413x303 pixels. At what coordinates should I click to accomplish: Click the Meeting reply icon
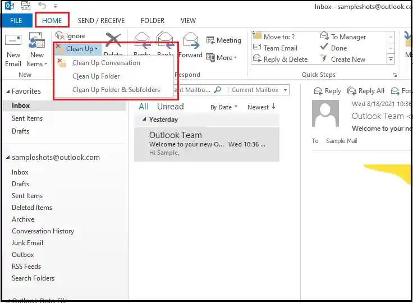coord(210,40)
